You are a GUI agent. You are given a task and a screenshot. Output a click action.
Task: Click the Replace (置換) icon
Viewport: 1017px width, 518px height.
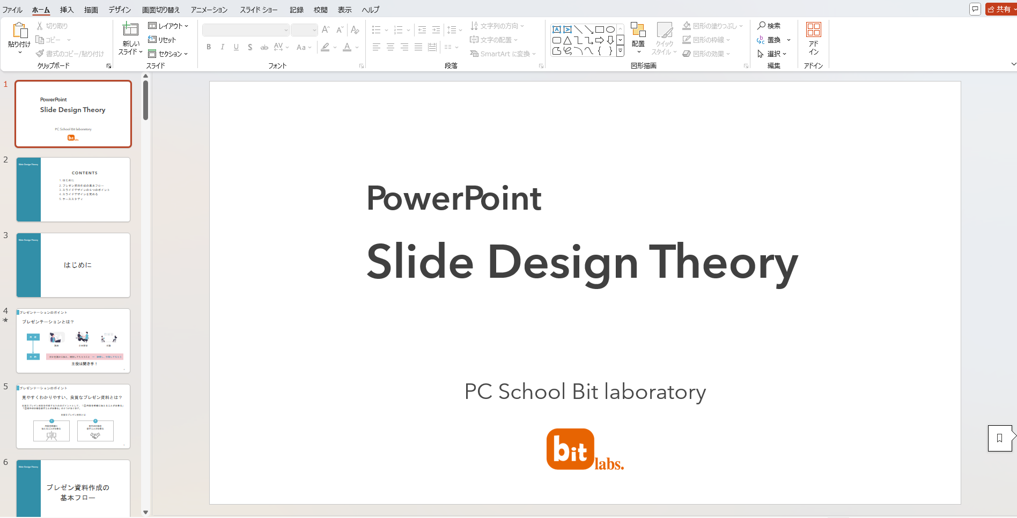point(761,40)
